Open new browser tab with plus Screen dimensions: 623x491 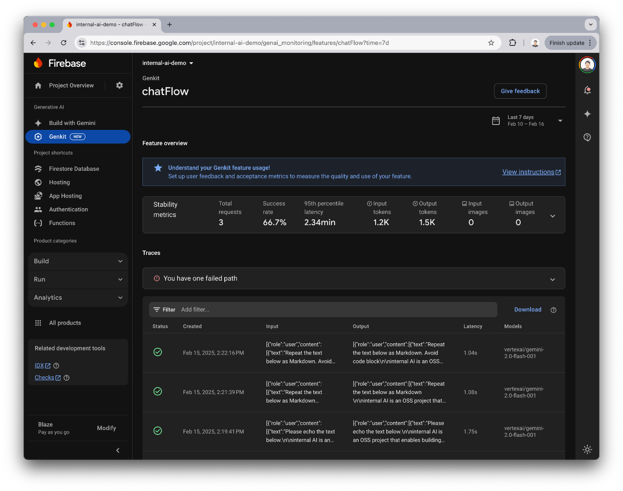pos(170,24)
